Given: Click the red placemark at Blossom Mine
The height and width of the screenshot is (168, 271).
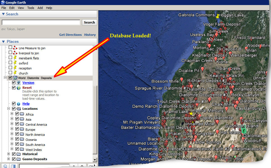Looking at the screenshot, I should [x=182, y=80].
